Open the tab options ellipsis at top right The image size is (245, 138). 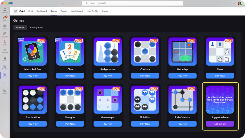[240, 11]
